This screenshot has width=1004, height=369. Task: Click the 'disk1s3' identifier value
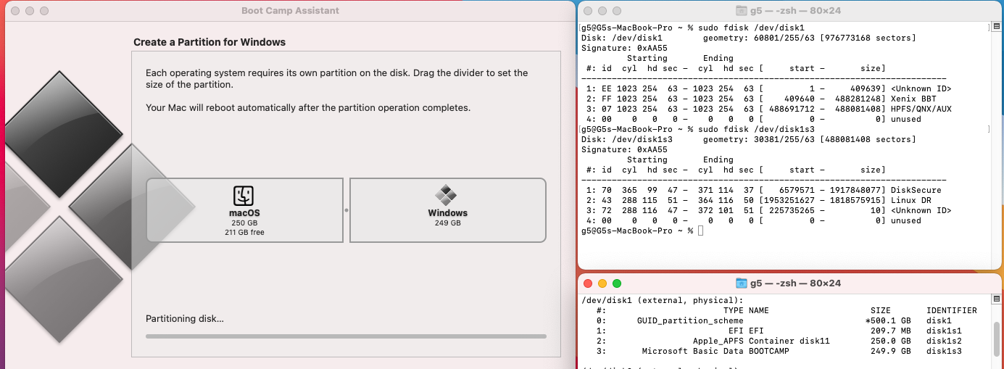point(945,351)
